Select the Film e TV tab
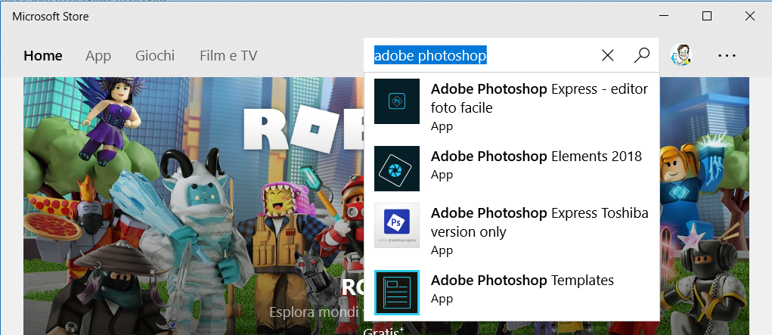The height and width of the screenshot is (335, 772). [228, 55]
